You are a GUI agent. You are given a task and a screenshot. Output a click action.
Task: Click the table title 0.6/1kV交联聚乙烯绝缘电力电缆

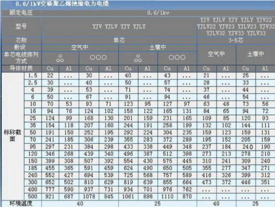point(62,4)
